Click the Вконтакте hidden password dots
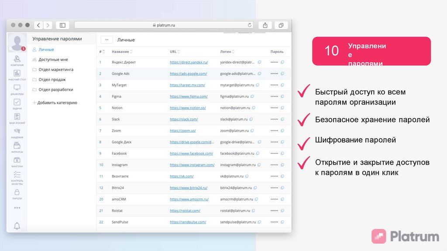The width and height of the screenshot is (447, 251). click(x=274, y=177)
